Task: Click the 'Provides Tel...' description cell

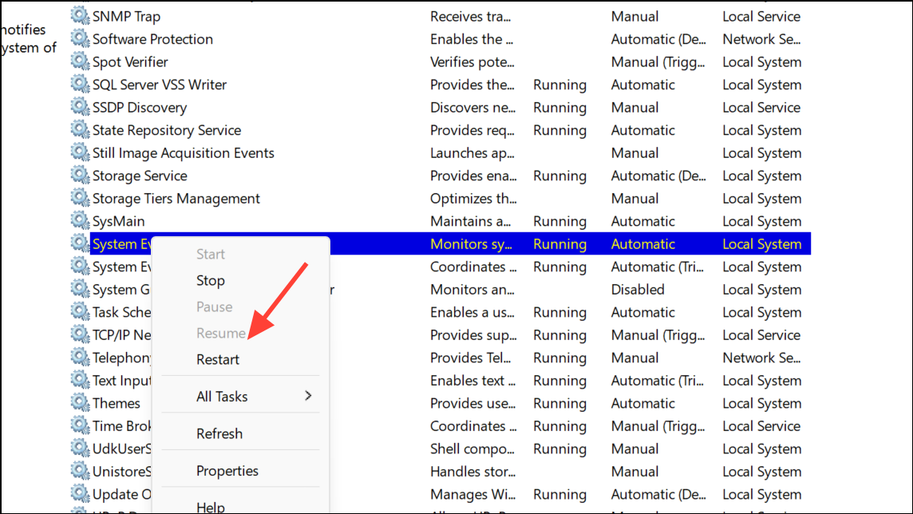Action: pos(470,358)
